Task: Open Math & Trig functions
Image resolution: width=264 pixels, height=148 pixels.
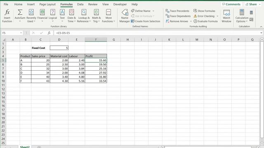Action: 96,16
